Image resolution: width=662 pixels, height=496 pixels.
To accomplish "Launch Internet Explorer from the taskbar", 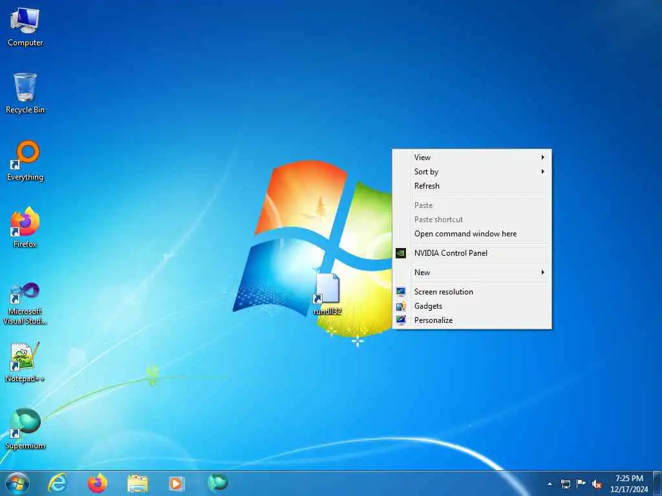I will coord(57,483).
